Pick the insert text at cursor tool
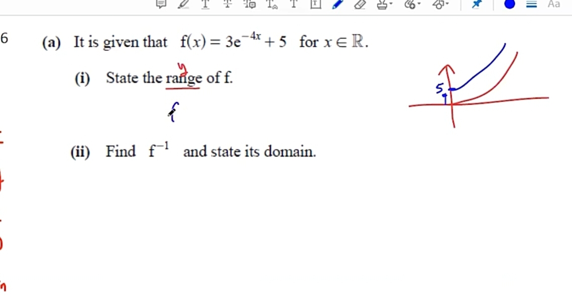 (272, 5)
